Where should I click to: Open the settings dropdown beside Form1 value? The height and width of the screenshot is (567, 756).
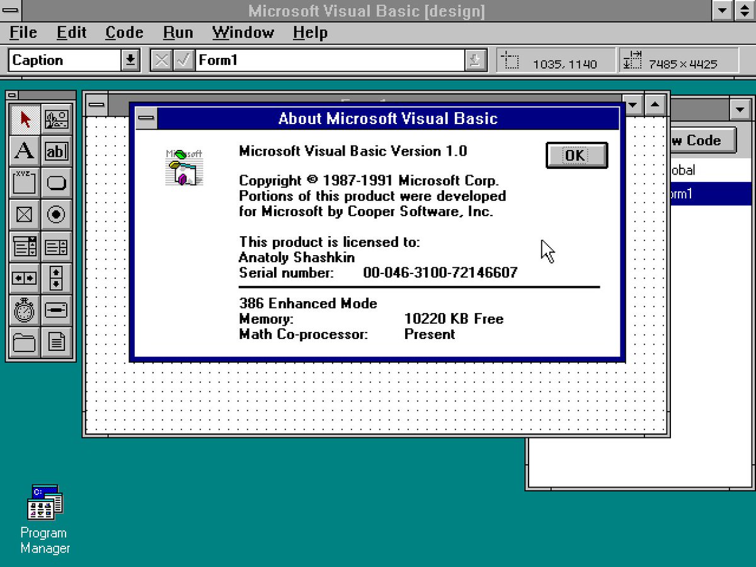pos(476,60)
